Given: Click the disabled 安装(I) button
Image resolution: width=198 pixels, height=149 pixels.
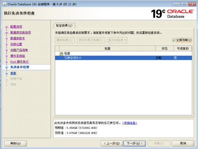Looking at the screenshot, I should (x=159, y=143).
